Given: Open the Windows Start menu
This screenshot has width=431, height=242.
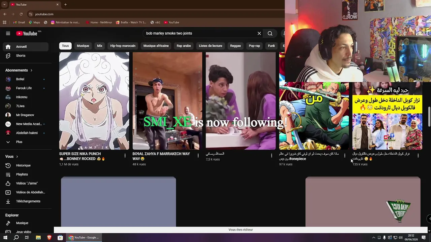Looking at the screenshot, I should [x=5, y=238].
